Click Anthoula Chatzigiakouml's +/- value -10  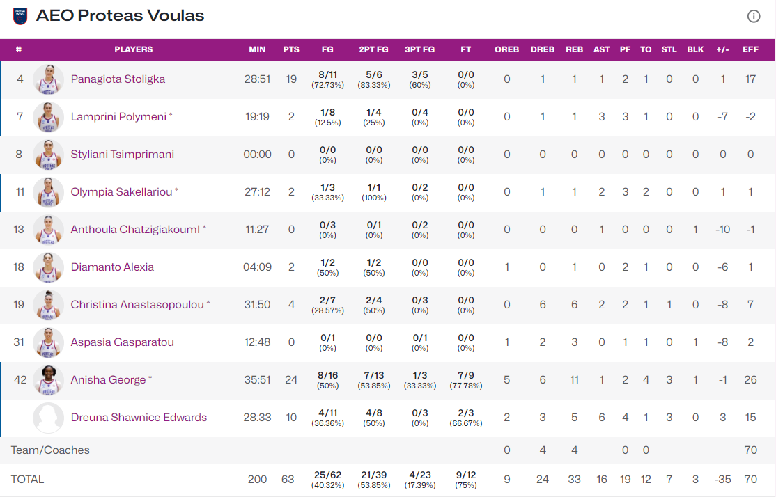coord(722,230)
